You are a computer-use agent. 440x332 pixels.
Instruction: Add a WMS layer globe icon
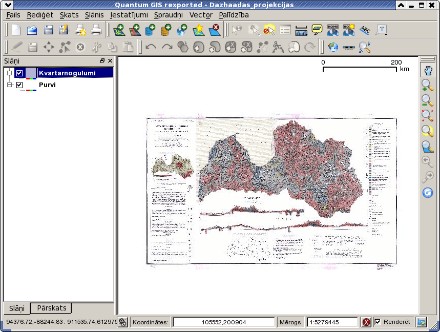tap(182, 30)
